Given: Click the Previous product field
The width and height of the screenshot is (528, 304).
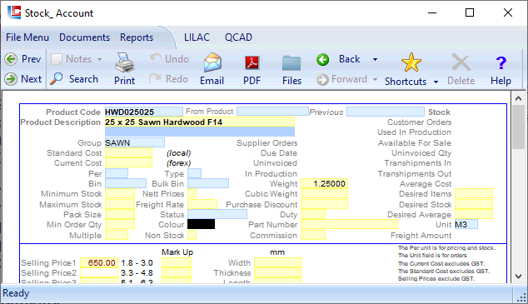Looking at the screenshot, I should pyautogui.click(x=386, y=112).
